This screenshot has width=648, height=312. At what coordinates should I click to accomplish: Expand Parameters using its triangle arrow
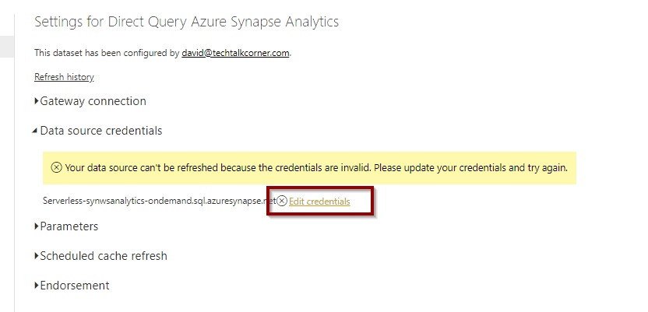click(x=37, y=226)
